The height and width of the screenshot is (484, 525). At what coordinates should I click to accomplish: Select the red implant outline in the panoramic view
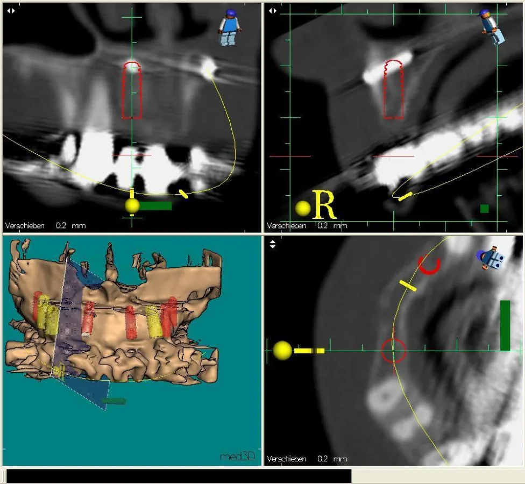(x=132, y=90)
